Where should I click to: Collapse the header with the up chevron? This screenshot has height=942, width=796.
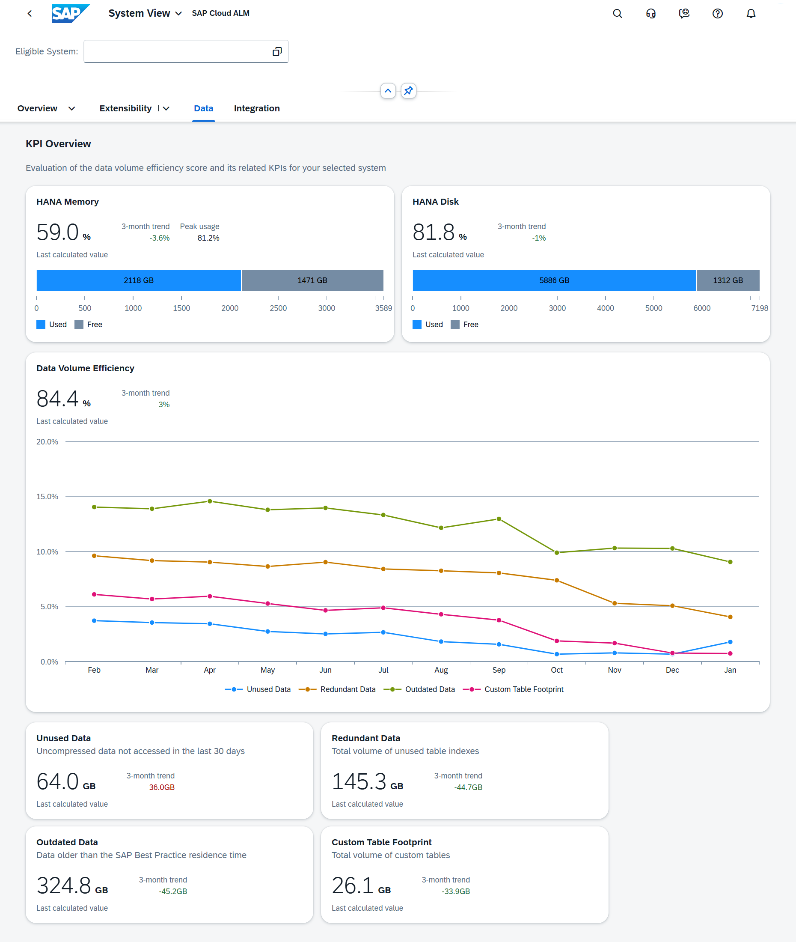click(x=388, y=91)
